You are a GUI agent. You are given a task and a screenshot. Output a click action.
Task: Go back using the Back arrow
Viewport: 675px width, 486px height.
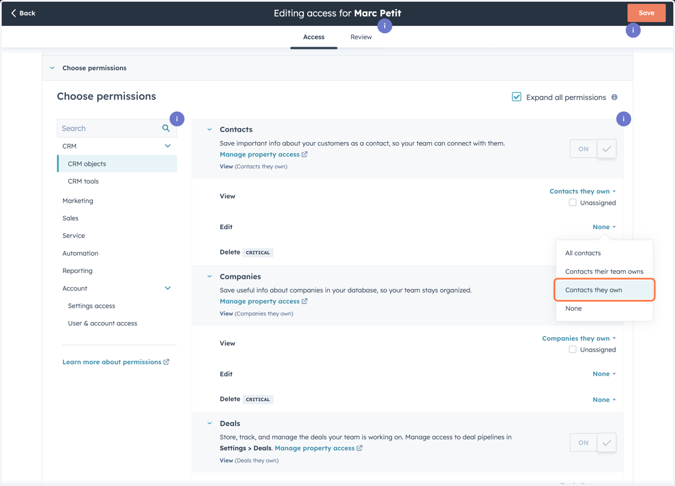click(x=23, y=13)
